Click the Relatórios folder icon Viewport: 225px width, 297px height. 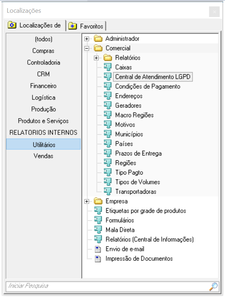point(108,58)
